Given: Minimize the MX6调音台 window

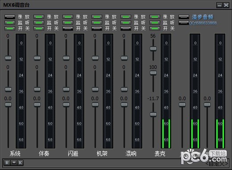Looking at the screenshot, I should pyautogui.click(x=220, y=5).
